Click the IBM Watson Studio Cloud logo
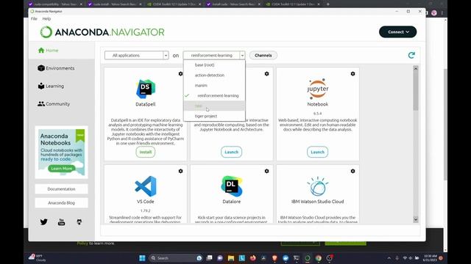471x264 pixels. coord(317,186)
